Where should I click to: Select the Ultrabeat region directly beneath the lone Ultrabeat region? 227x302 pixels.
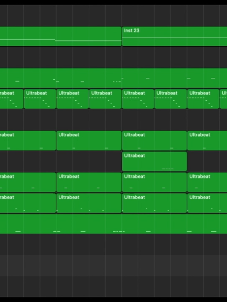pos(155,182)
